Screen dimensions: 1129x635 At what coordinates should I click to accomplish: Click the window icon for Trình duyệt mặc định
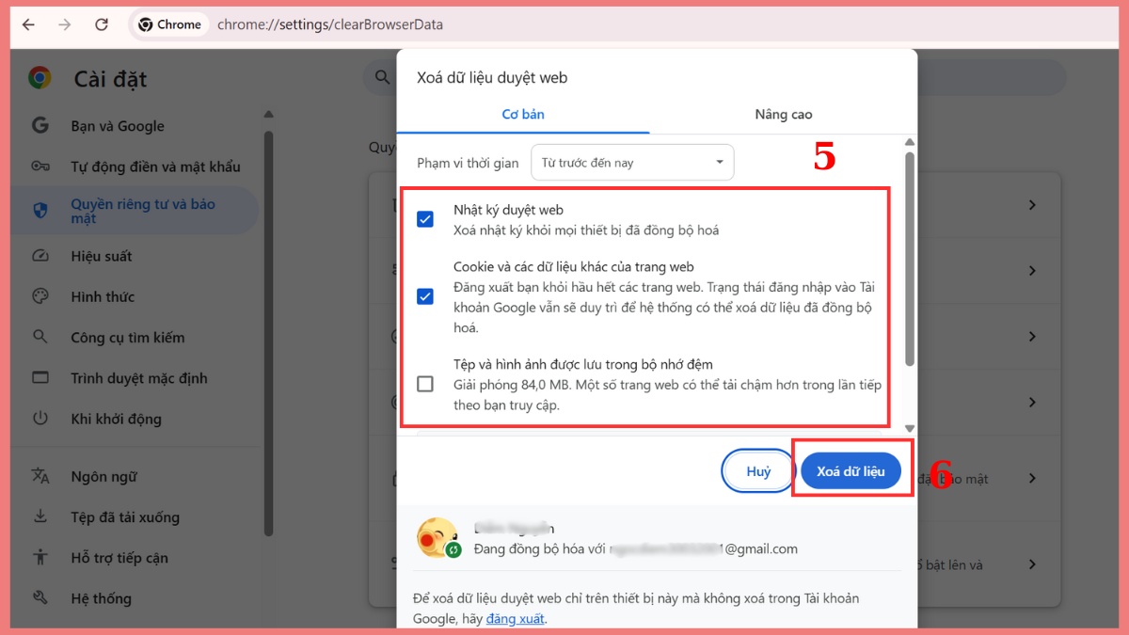click(x=40, y=378)
